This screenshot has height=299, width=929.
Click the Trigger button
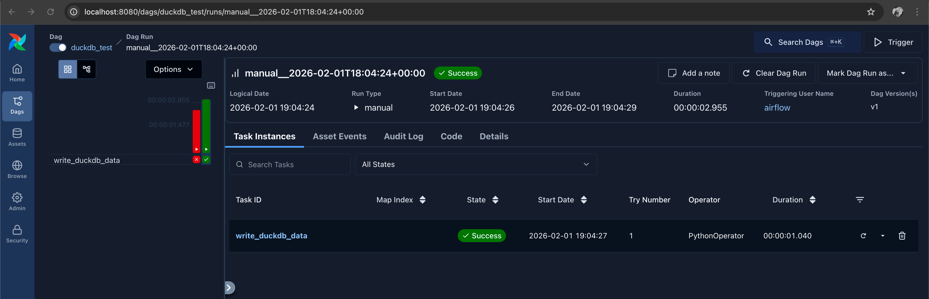pos(893,42)
